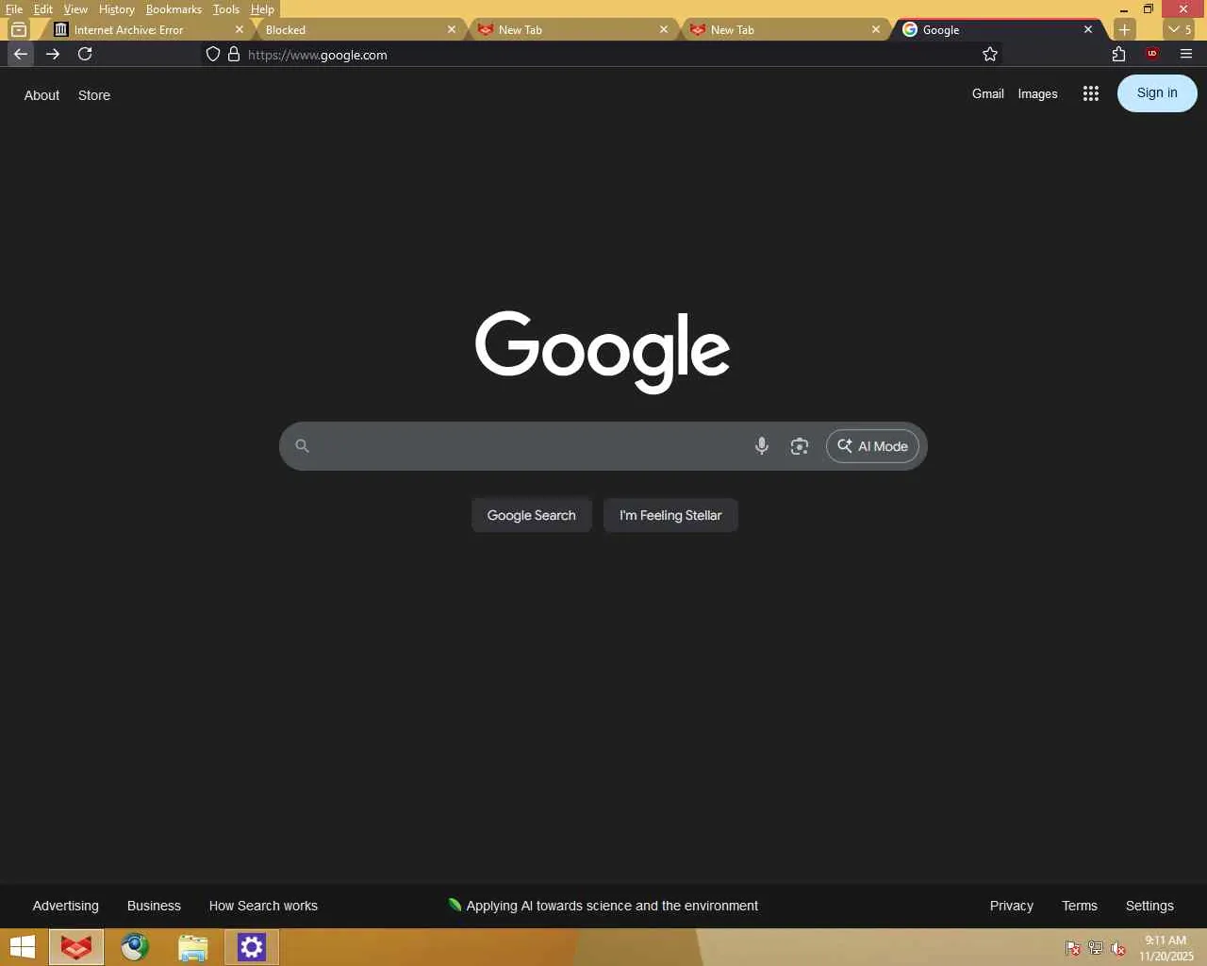The height and width of the screenshot is (966, 1207).
Task: Open the Bookmarks menu
Action: (x=174, y=9)
